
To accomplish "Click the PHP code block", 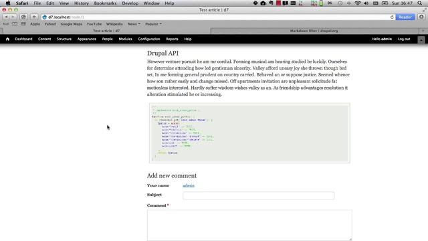I will coord(249,133).
